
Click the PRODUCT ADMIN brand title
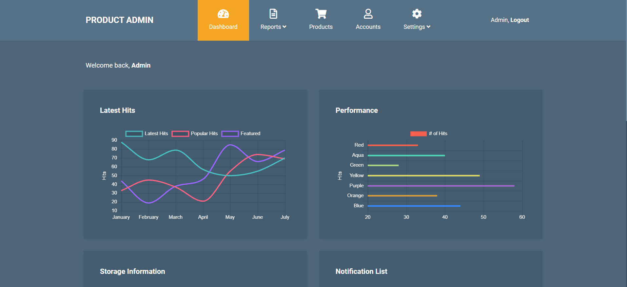click(x=119, y=20)
